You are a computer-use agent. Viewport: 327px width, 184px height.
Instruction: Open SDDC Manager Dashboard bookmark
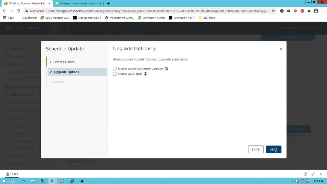(x=55, y=18)
